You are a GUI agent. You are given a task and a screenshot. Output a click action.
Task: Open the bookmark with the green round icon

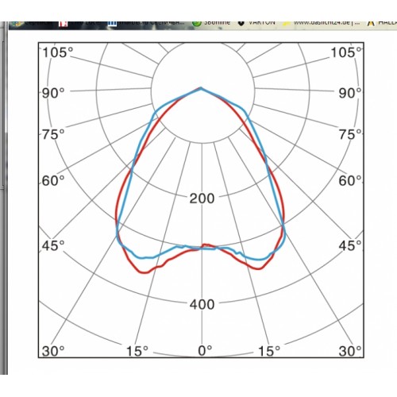click(211, 23)
